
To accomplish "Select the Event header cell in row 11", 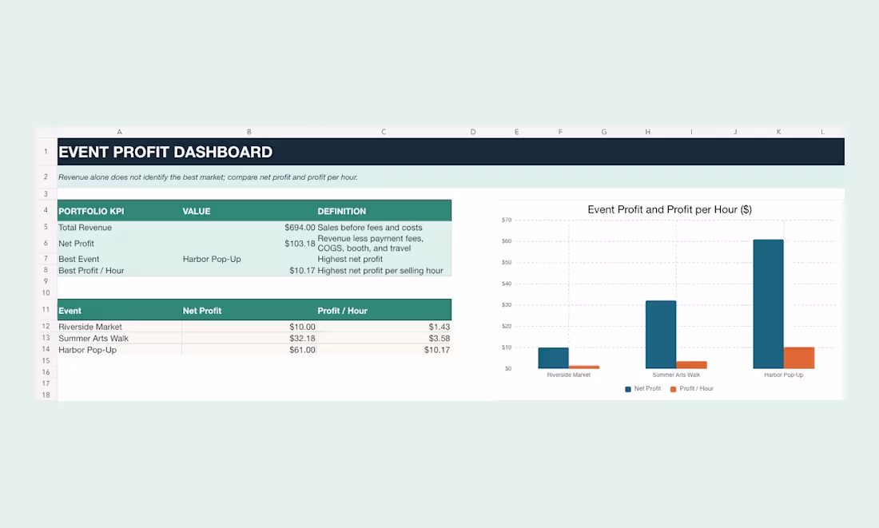I will pos(119,310).
